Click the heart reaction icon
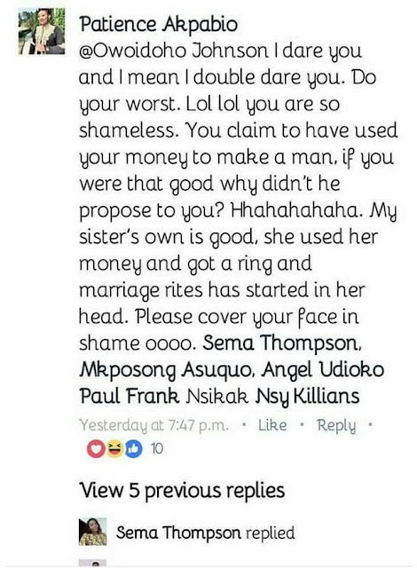 (96, 449)
